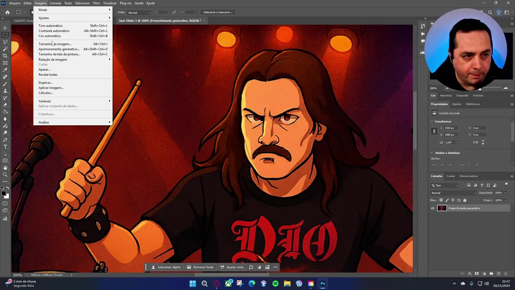The image size is (515, 290).
Task: Toggle lock position
Action: [x=453, y=200]
